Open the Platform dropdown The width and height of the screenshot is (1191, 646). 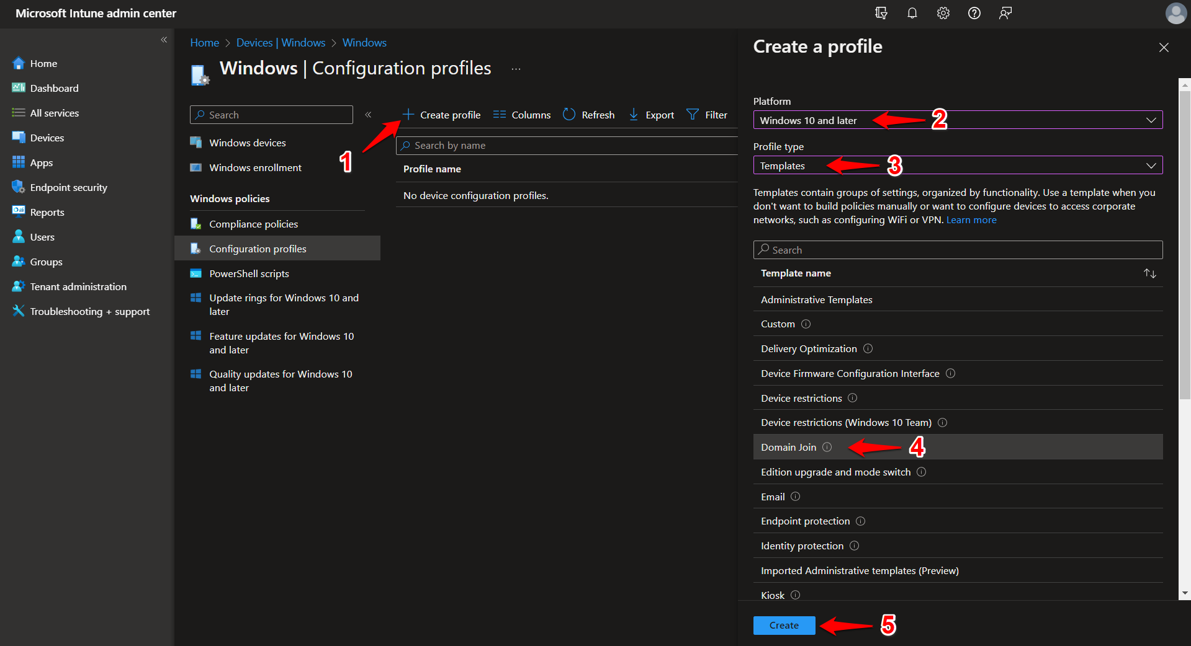click(x=957, y=120)
